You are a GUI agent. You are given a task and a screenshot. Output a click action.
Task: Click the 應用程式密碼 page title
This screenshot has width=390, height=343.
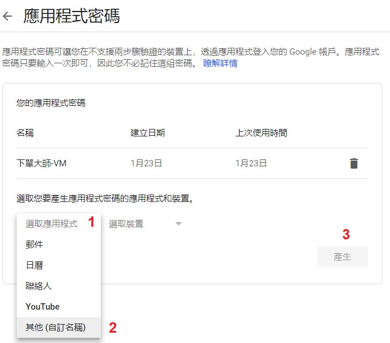(x=71, y=16)
